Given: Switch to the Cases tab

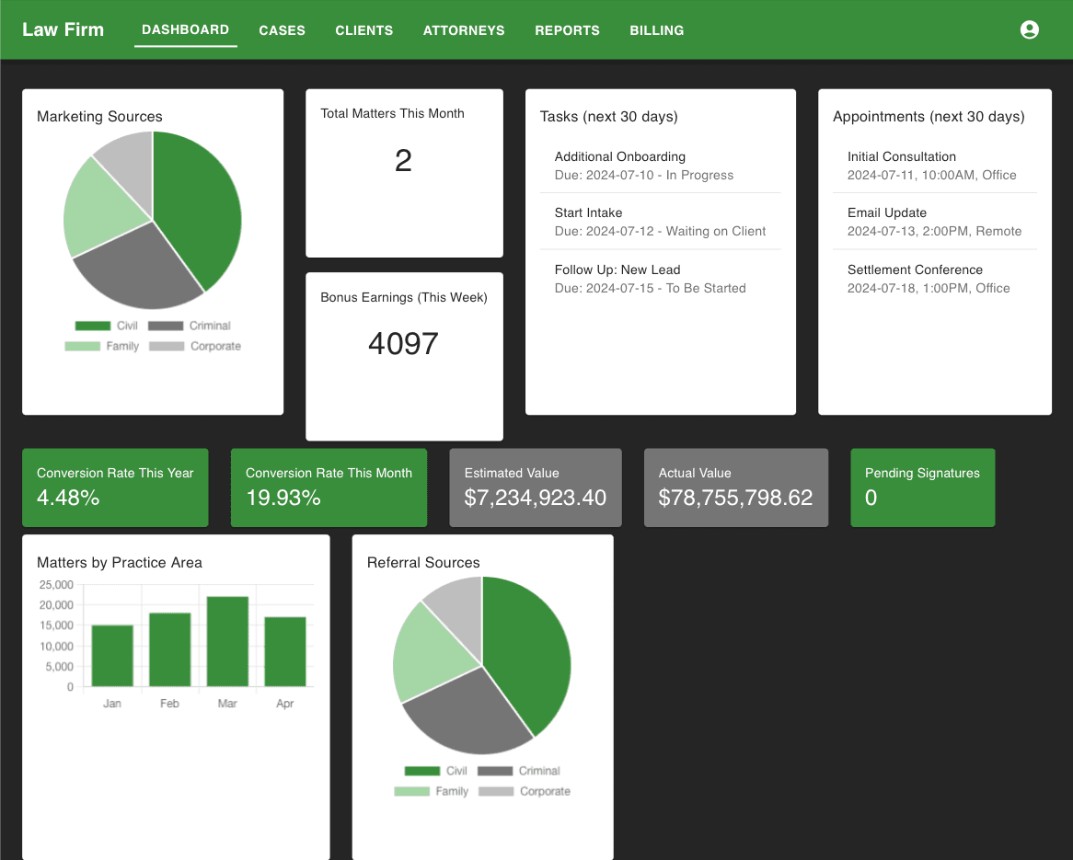Looking at the screenshot, I should [282, 30].
